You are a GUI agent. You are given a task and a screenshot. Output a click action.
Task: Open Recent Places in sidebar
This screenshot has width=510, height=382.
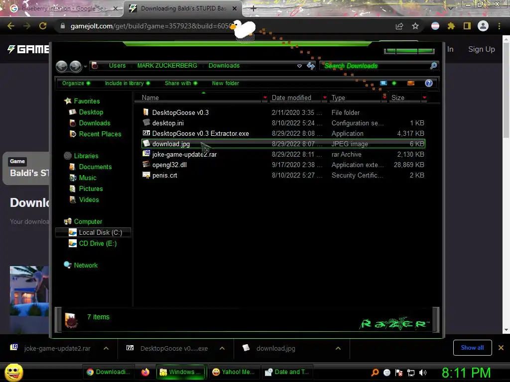point(100,134)
